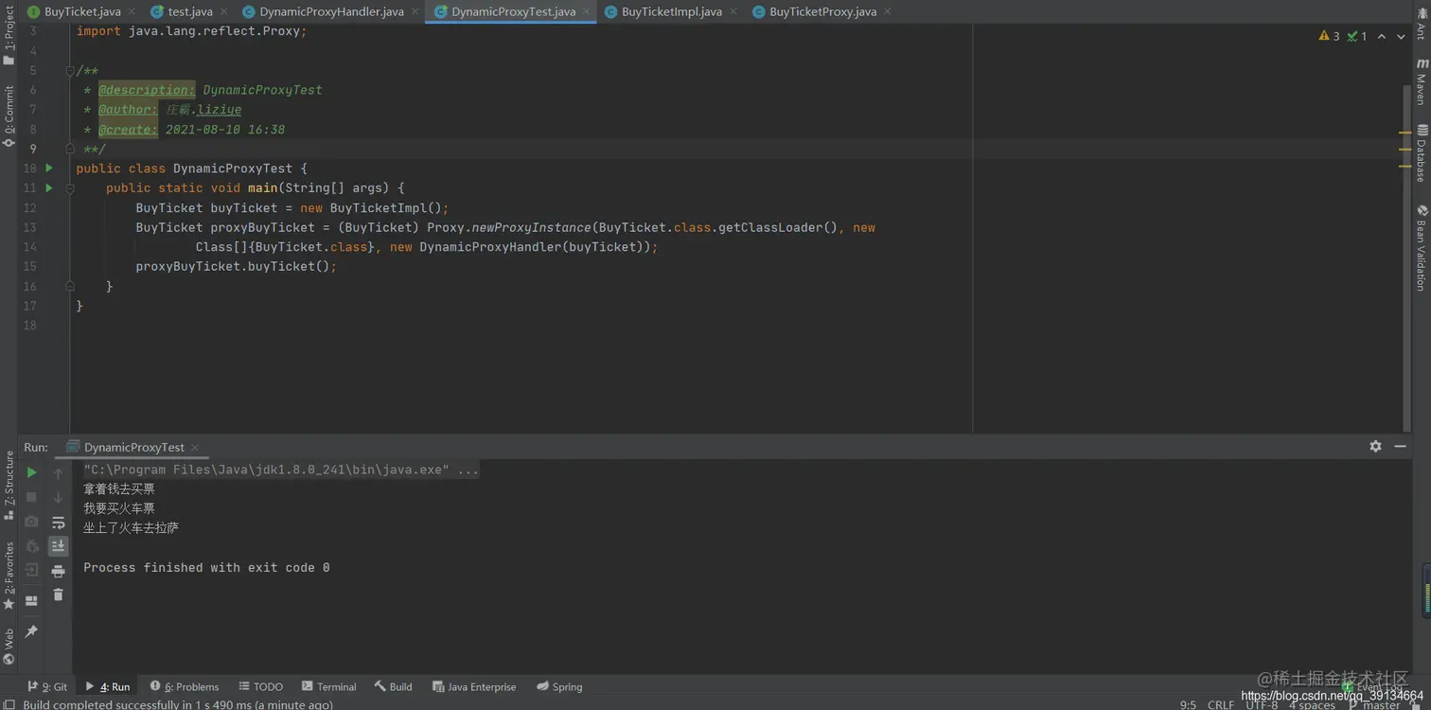Click the typo indicator showing 1
The image size is (1431, 710).
pos(1357,36)
